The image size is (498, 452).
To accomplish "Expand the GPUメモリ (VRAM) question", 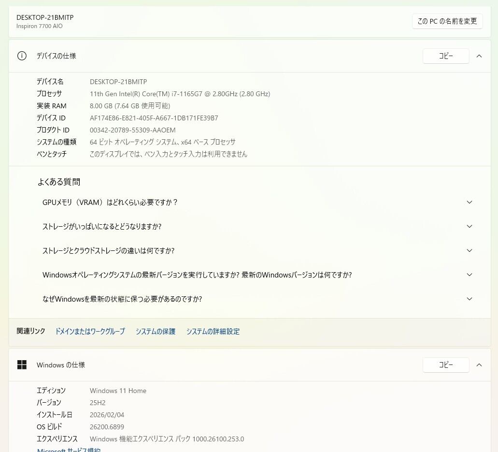I will point(469,203).
